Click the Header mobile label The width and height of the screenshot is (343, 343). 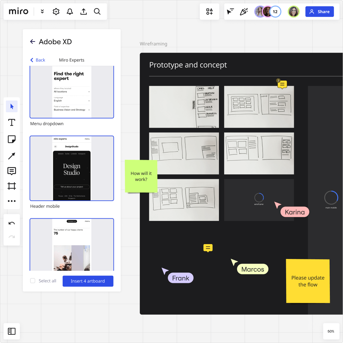[x=45, y=206]
